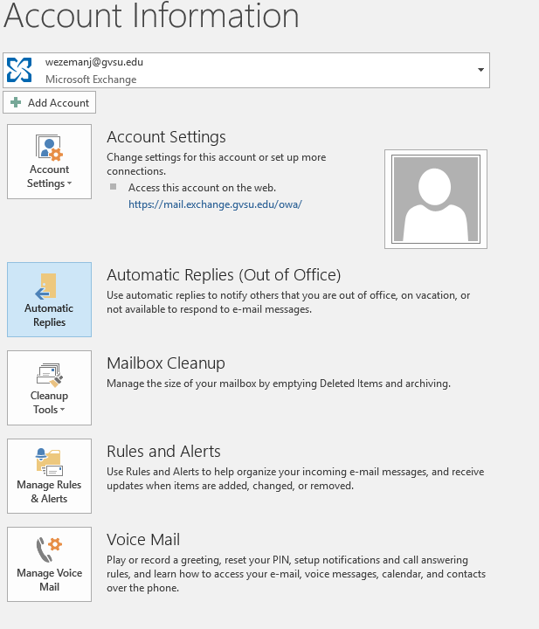Click the Manage Voice Mail phone icon

pos(49,550)
